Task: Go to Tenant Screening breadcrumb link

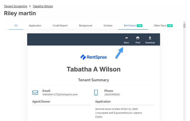Action: (x=15, y=6)
